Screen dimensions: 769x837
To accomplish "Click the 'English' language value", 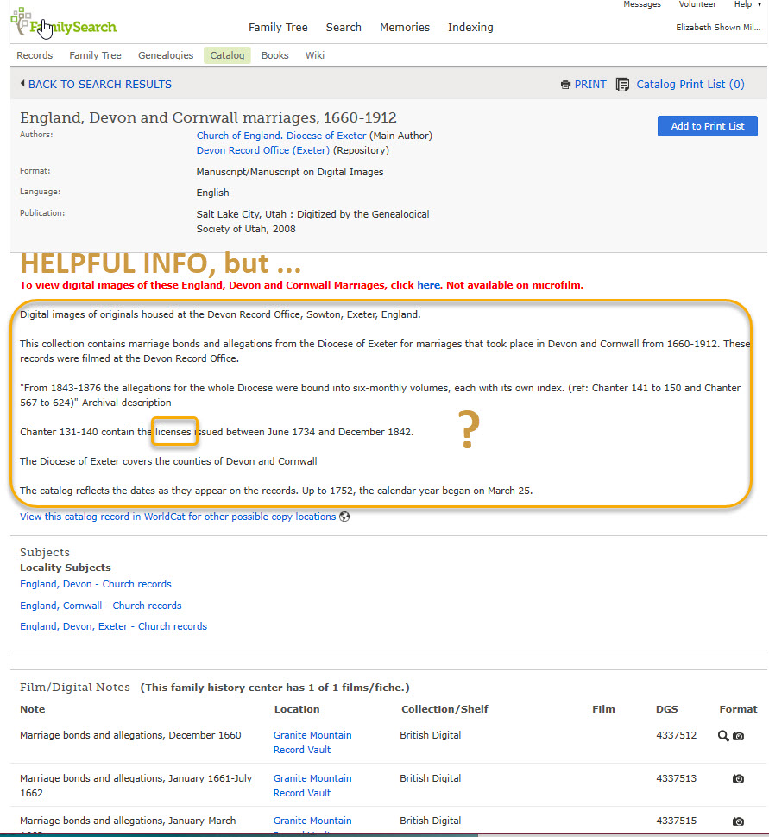I will pos(213,193).
